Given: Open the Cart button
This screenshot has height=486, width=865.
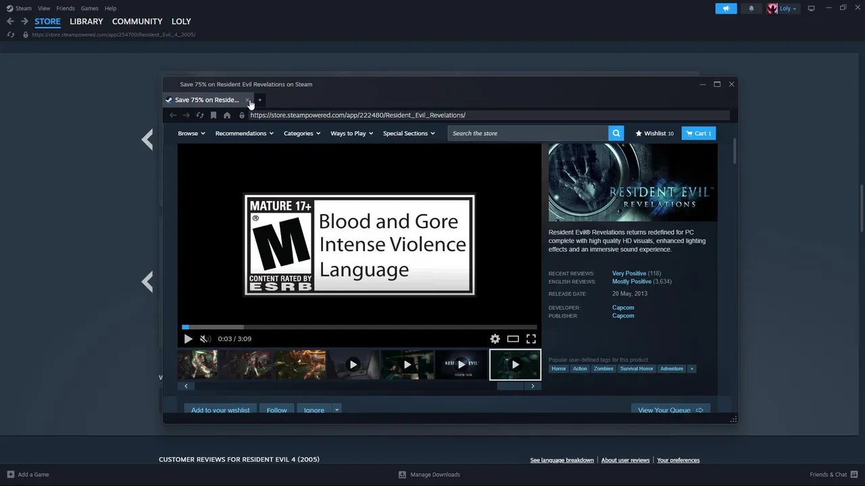Looking at the screenshot, I should coord(698,134).
